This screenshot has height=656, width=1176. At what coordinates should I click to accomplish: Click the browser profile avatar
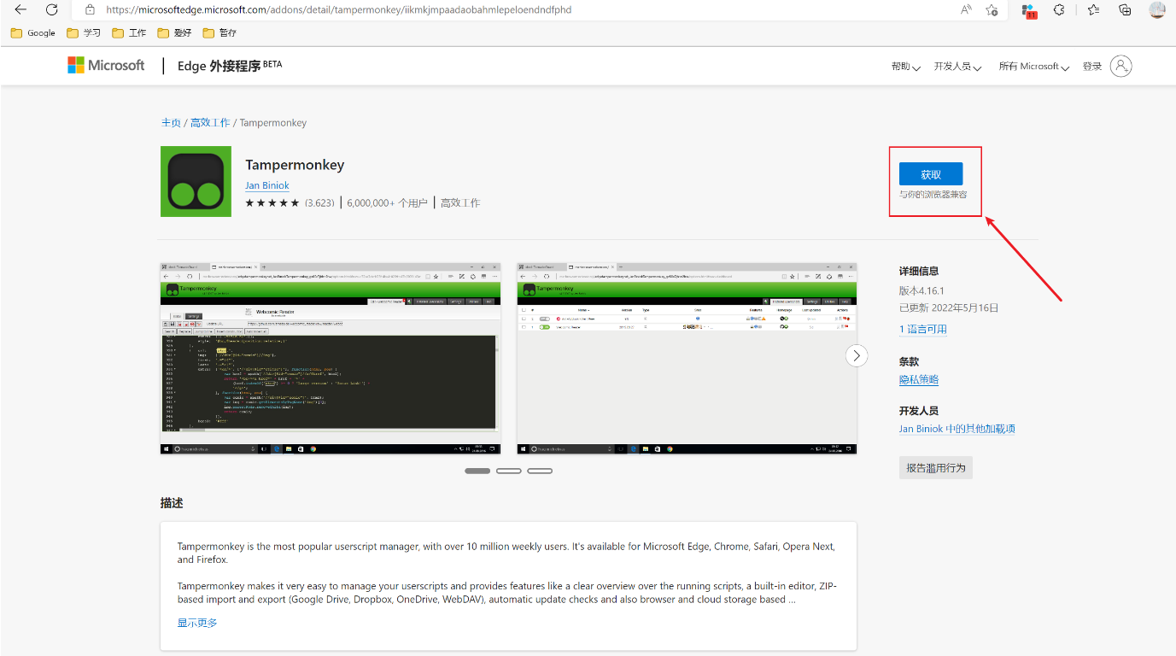pos(1156,9)
